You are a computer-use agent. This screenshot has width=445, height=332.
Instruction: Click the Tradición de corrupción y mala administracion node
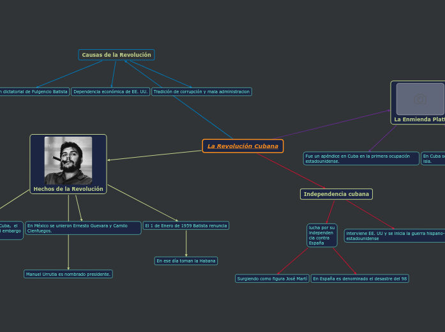coord(202,92)
